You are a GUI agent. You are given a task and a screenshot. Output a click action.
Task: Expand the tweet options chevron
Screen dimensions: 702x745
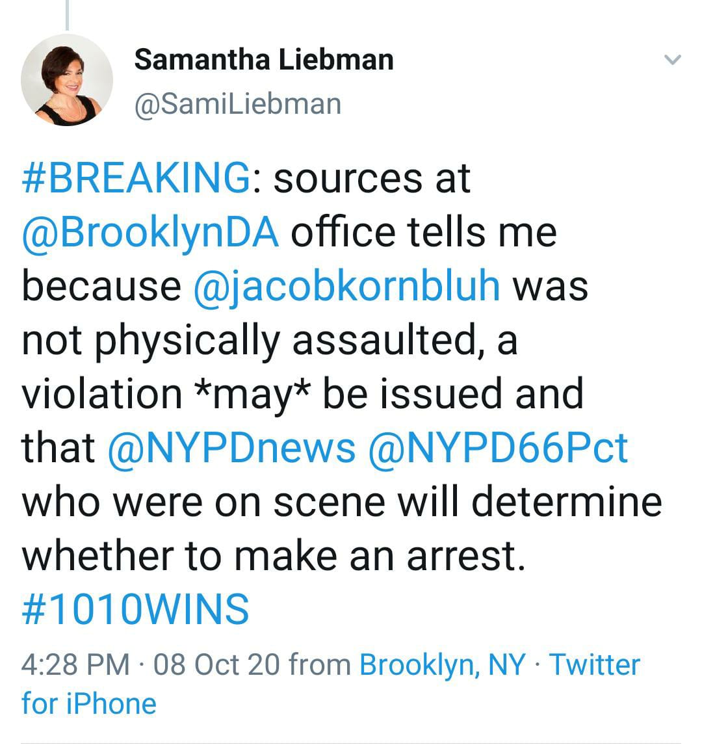(673, 60)
